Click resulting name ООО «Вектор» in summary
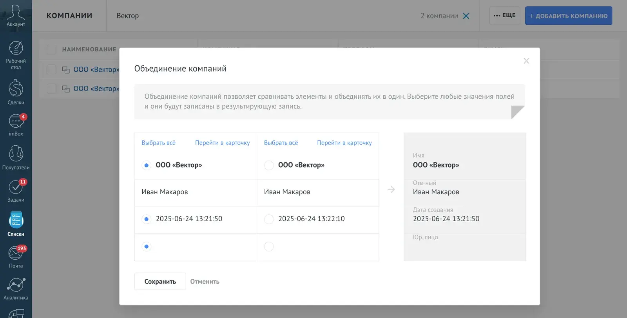The height and width of the screenshot is (318, 627). click(436, 165)
